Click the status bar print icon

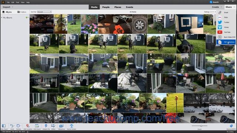[x=27, y=132]
